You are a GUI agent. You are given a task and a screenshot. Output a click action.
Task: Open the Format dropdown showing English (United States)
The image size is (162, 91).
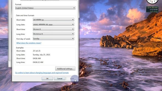click(45, 8)
